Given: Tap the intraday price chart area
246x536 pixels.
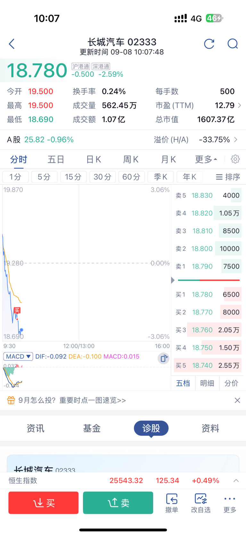Looking at the screenshot, I should pyautogui.click(x=86, y=263).
